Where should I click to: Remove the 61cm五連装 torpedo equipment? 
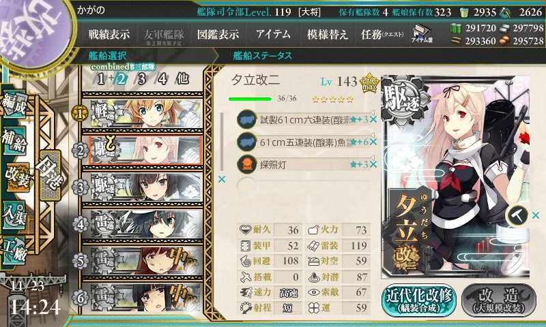point(373,142)
